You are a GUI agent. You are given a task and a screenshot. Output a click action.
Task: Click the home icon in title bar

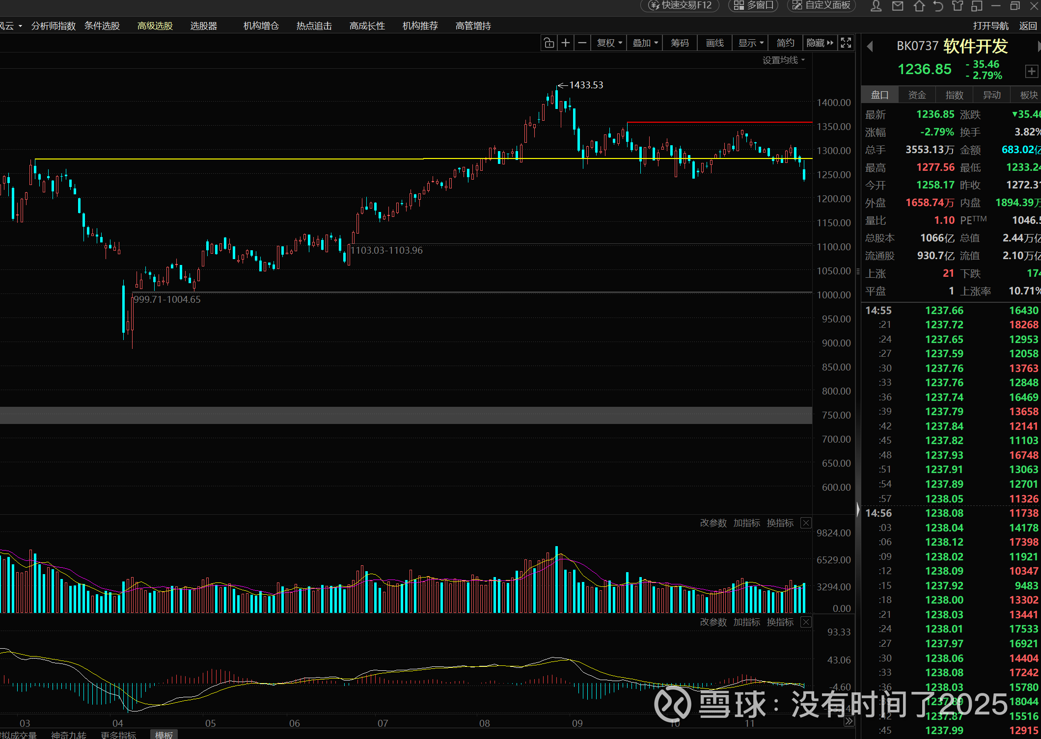pyautogui.click(x=919, y=6)
